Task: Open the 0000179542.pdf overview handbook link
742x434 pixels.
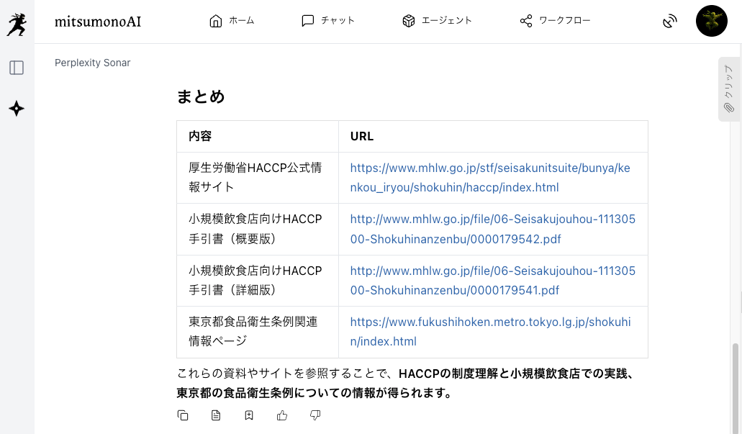Action: pyautogui.click(x=492, y=229)
